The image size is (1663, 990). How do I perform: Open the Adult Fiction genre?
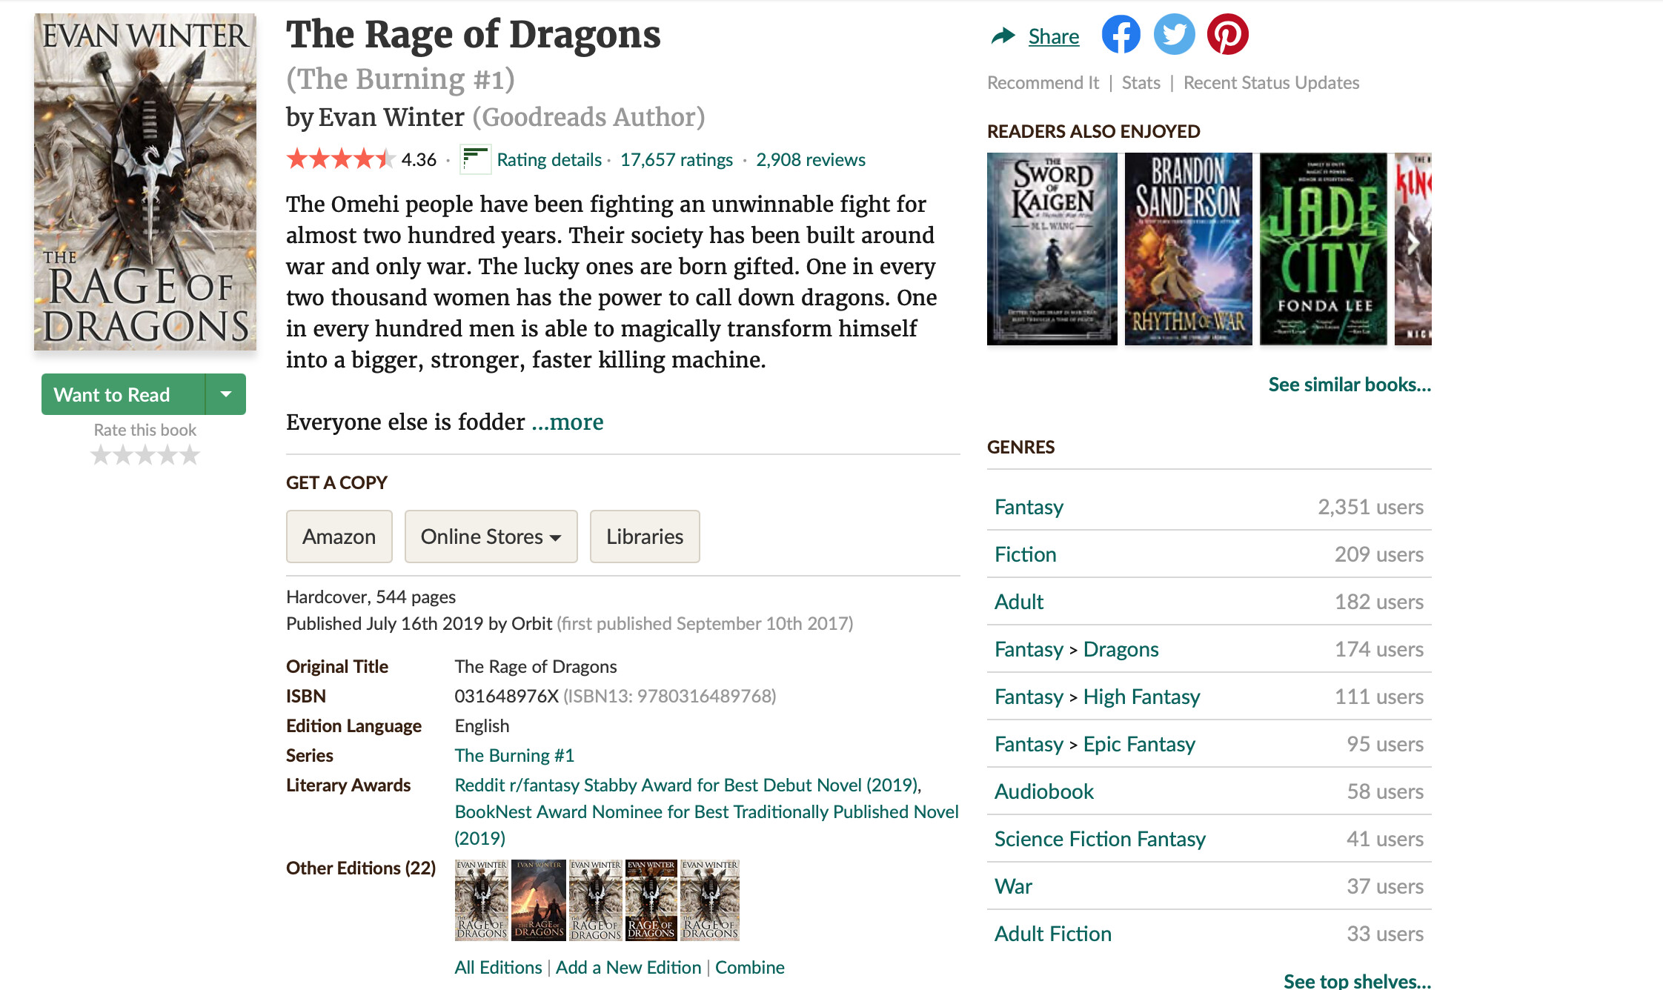tap(1052, 934)
